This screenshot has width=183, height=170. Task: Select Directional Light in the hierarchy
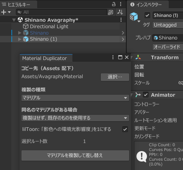pyautogui.click(x=49, y=27)
